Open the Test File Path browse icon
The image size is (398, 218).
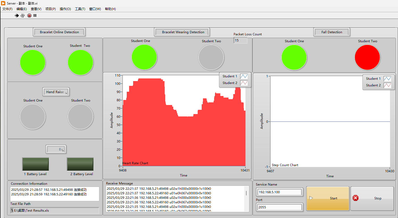12,210
